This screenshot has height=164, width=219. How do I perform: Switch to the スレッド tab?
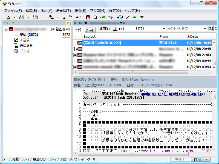pos(90,30)
